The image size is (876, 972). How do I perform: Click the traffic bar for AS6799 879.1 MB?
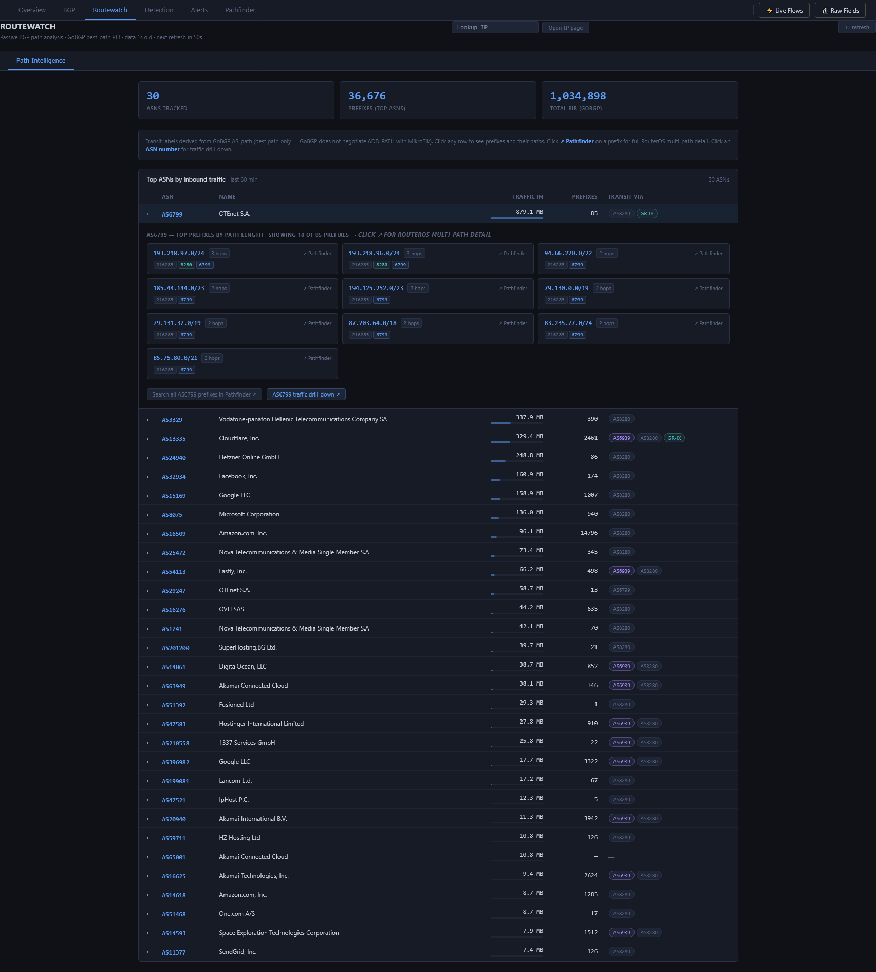[x=516, y=218]
